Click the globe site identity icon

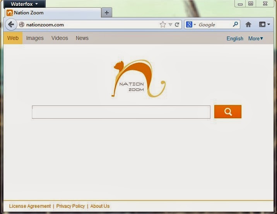(22, 24)
